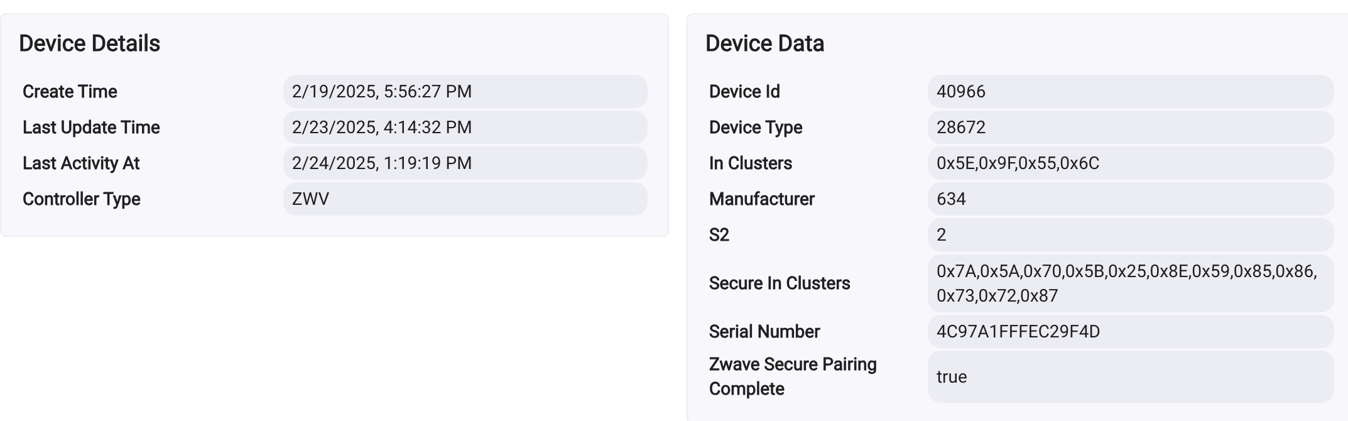Click the Device Type value 28672
1348x421 pixels.
point(1130,128)
